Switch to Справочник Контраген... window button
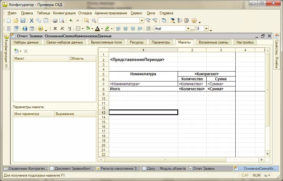The width and height of the screenshot is (283, 181). click(x=26, y=169)
